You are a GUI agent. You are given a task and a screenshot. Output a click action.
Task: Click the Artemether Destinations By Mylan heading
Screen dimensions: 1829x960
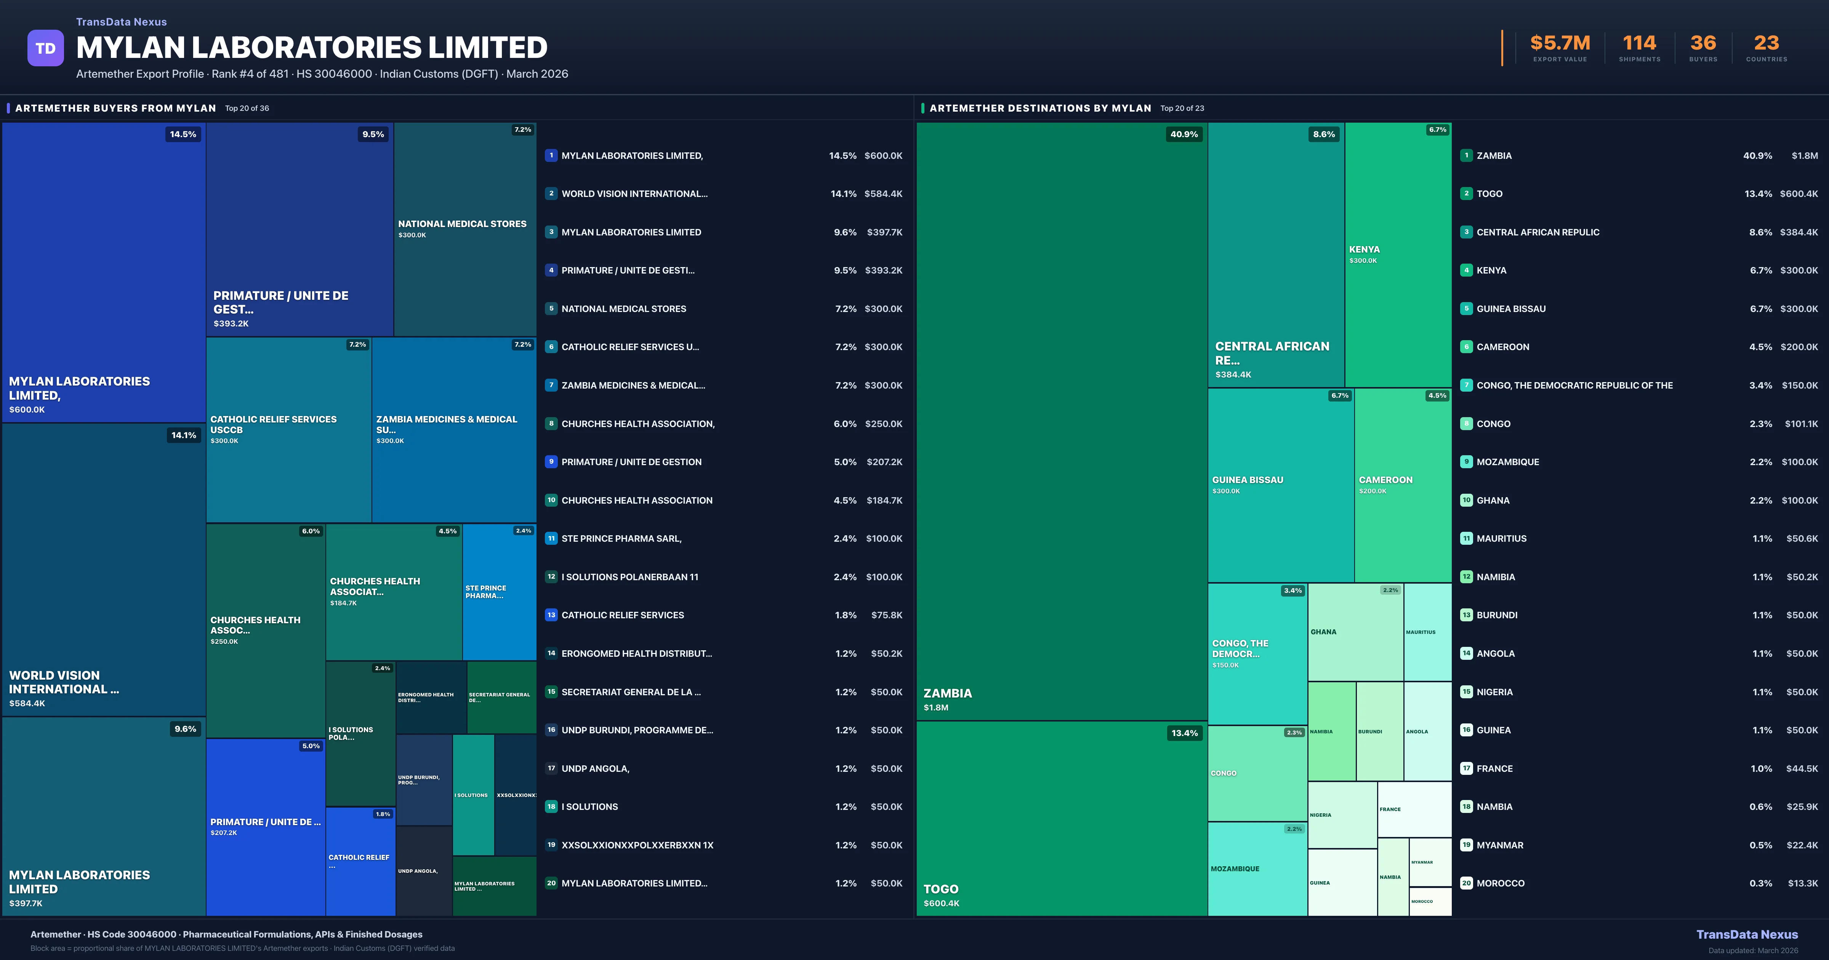pos(1040,108)
